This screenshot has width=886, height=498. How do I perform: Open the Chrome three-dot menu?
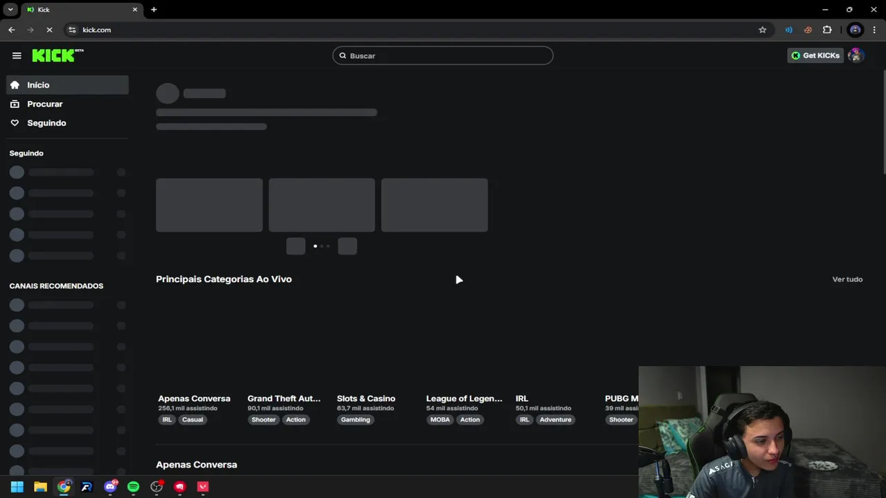click(874, 30)
